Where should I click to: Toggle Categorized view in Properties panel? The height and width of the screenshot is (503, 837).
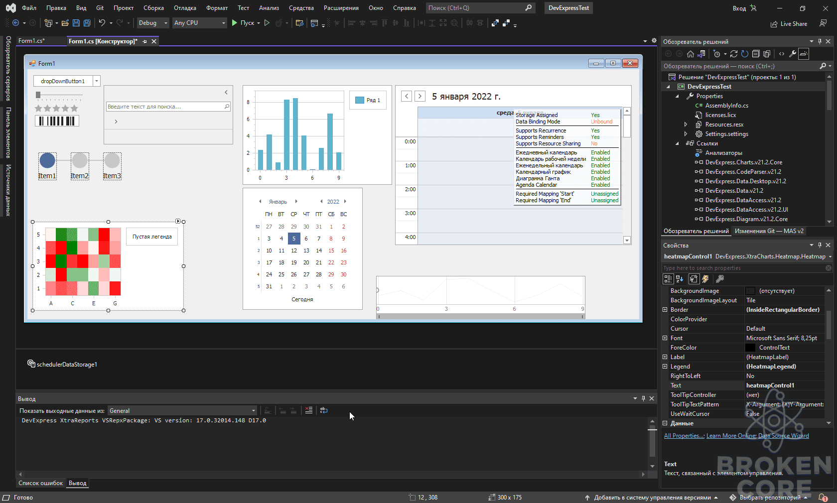[668, 279]
